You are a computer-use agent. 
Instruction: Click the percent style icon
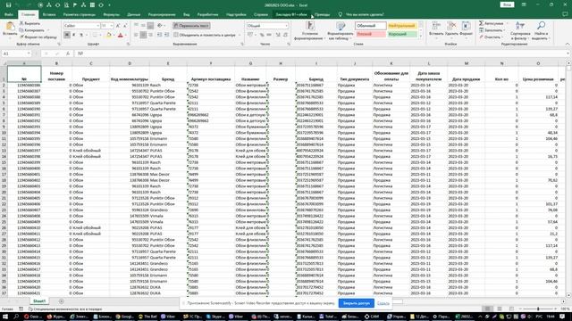(x=262, y=35)
